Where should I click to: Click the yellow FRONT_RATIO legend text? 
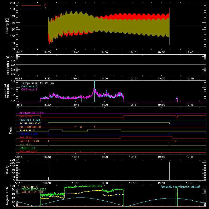[x=30, y=187]
